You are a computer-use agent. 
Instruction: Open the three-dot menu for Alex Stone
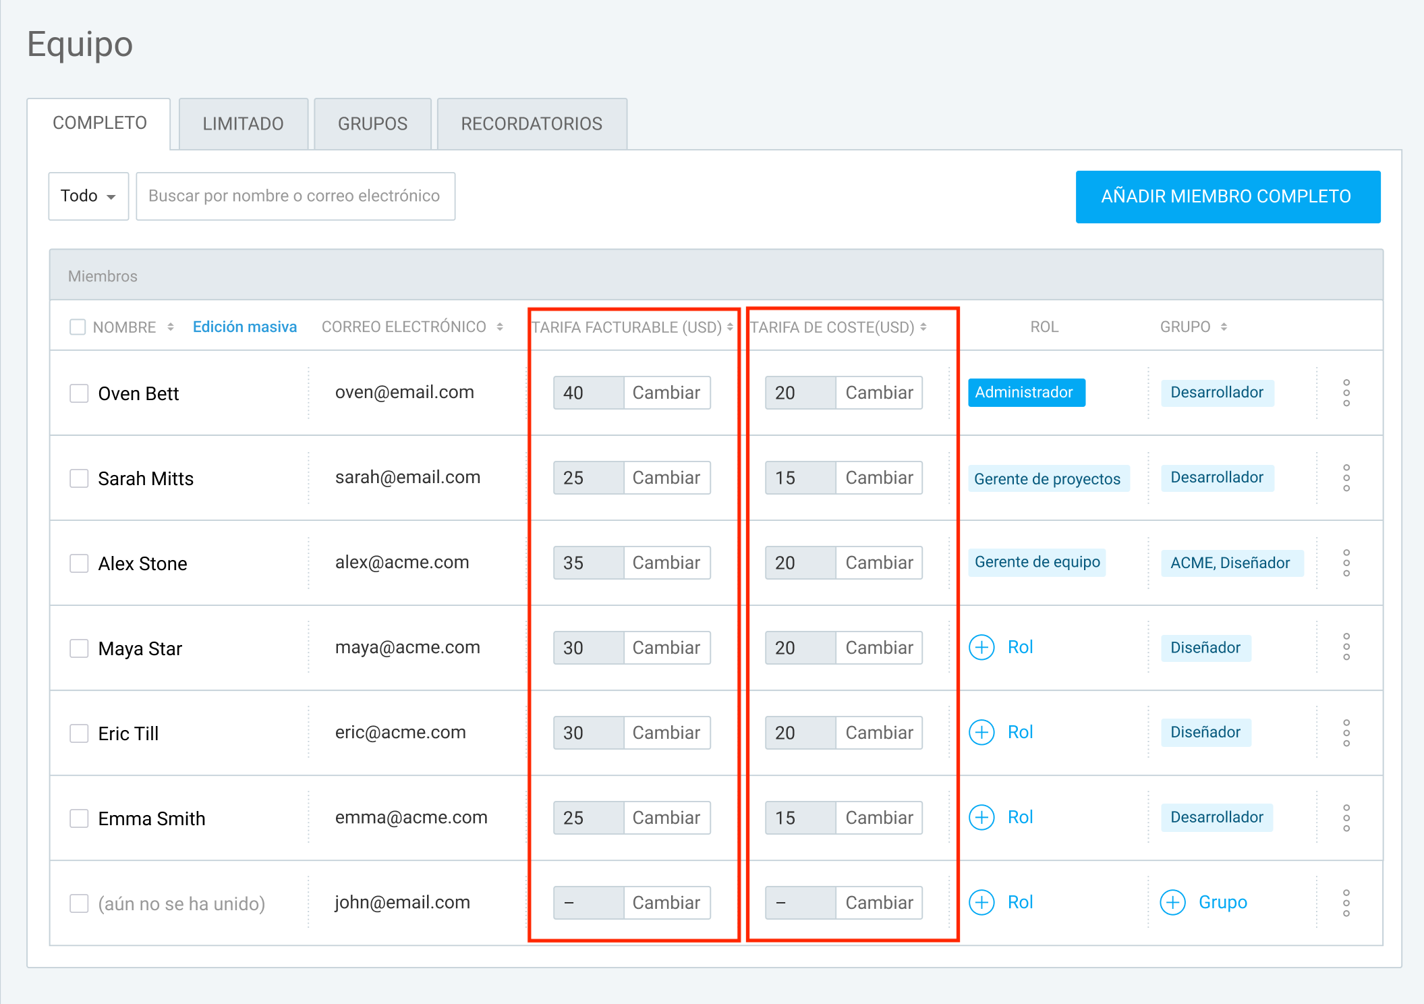[1346, 562]
